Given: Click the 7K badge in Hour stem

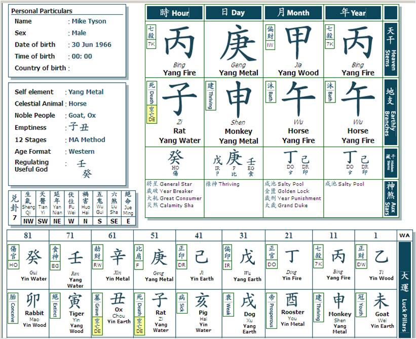Looking at the screenshot, I should [151, 44].
